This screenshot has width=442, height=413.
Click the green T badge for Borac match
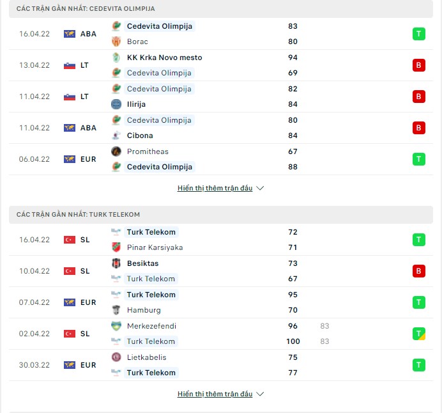tap(418, 34)
